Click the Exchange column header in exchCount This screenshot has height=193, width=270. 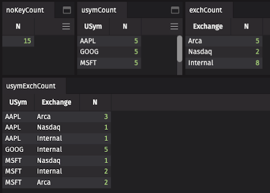(208, 26)
